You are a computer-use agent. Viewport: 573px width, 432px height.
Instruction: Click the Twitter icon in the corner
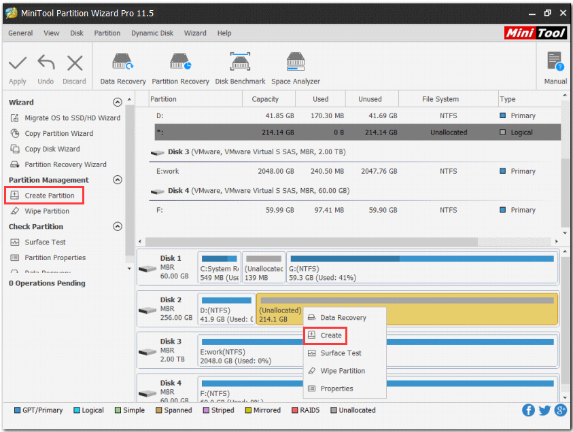click(x=544, y=410)
